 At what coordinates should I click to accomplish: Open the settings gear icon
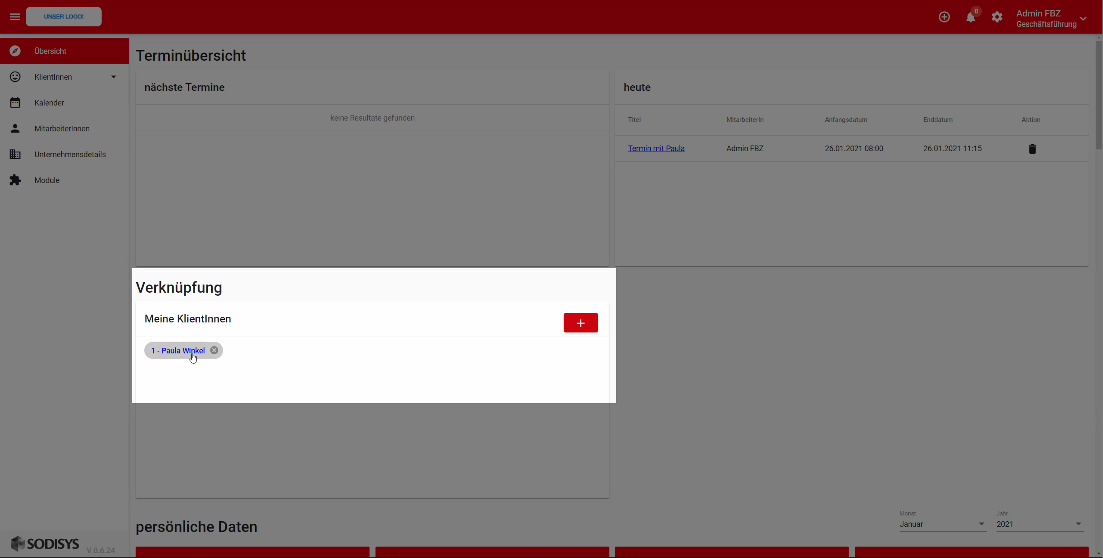coord(997,17)
